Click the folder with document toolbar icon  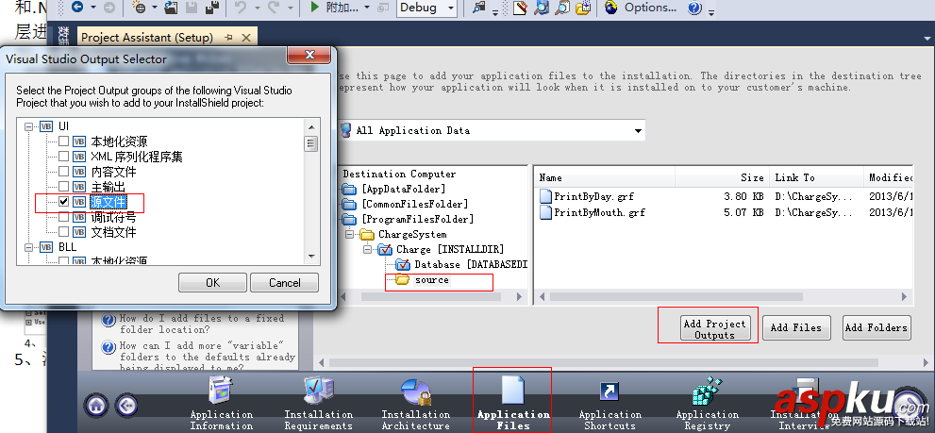coord(583,8)
